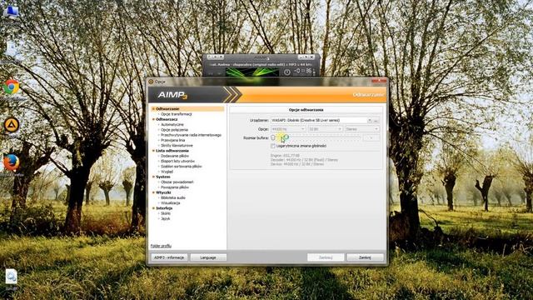
Task: Click the track title text in AIMP player
Action: click(261, 64)
